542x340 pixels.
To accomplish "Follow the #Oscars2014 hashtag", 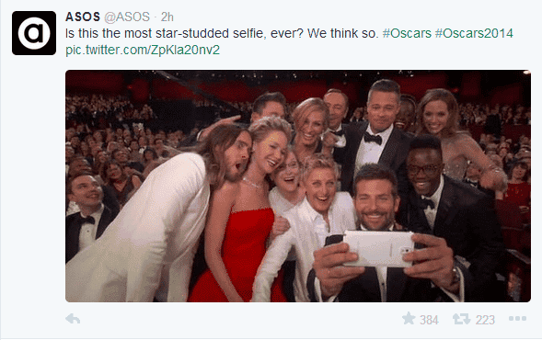I will pyautogui.click(x=474, y=33).
